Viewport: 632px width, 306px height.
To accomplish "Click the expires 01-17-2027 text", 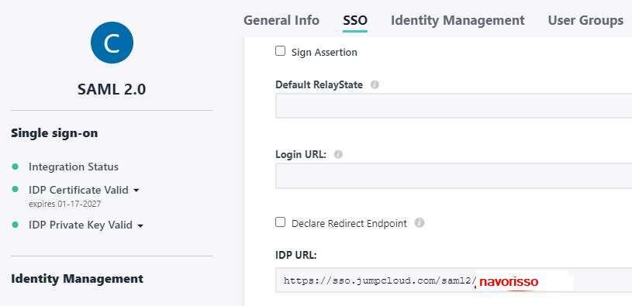I will tap(65, 205).
